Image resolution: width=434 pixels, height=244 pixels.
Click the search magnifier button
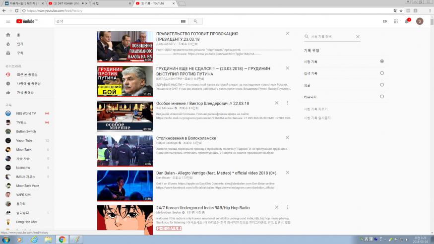195,21
